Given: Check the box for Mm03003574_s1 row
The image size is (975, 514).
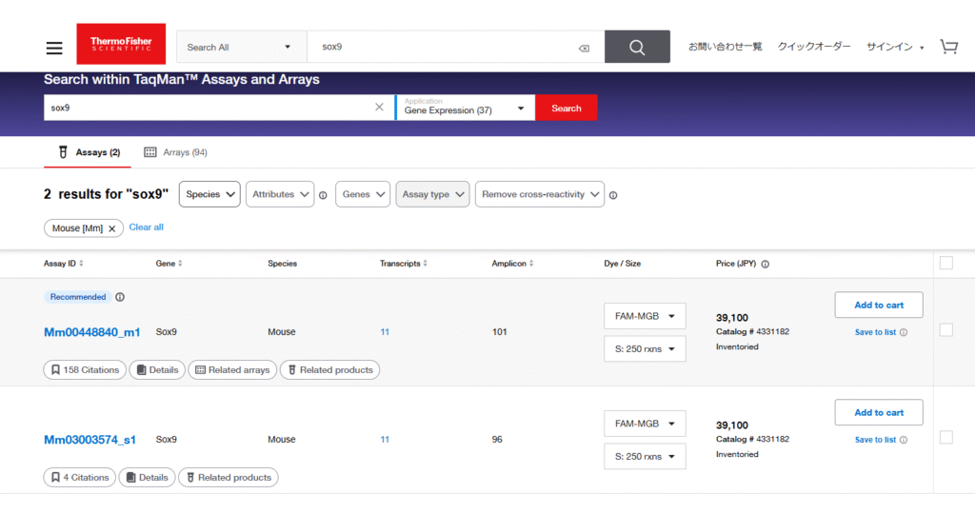Looking at the screenshot, I should click(945, 437).
